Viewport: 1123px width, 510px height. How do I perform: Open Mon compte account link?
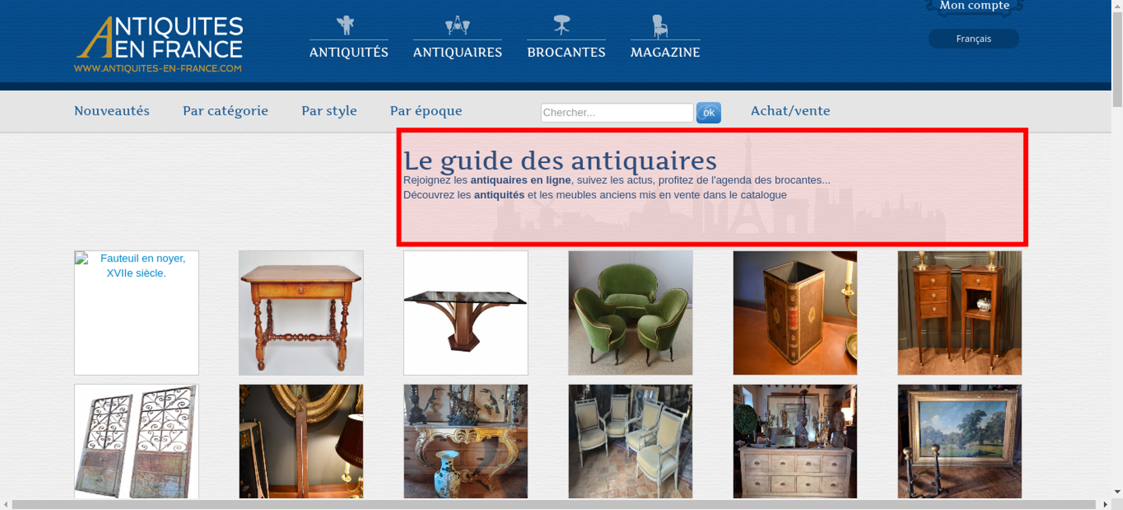coord(974,6)
